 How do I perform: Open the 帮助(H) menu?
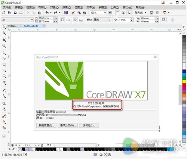point(140,7)
